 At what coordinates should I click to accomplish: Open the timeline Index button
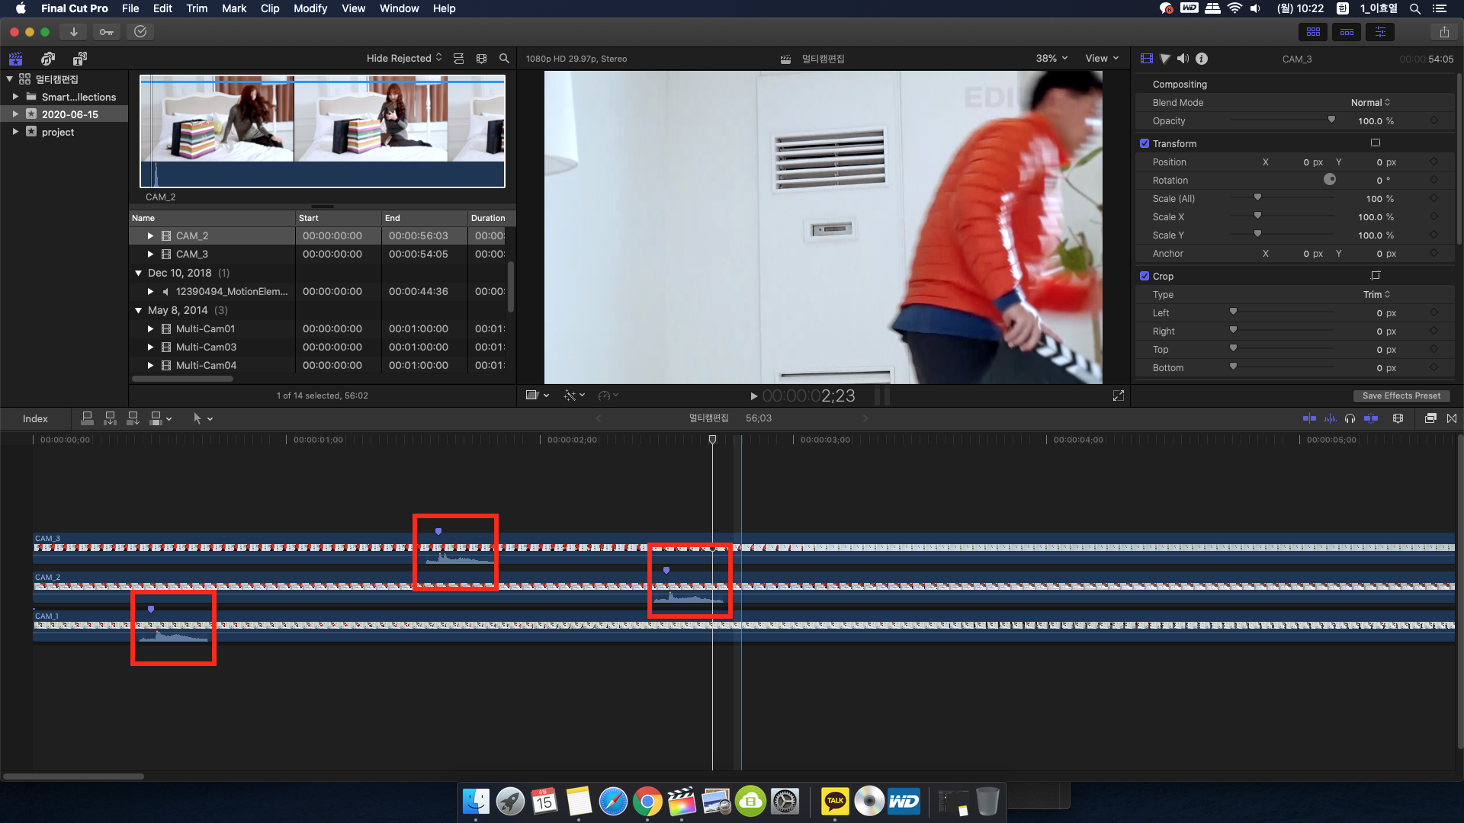coord(35,418)
